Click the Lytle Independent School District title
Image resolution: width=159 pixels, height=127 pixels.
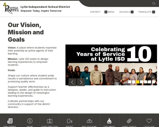(x=45, y=7)
